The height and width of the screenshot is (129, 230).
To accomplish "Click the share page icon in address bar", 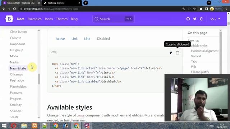I will 189,9.
